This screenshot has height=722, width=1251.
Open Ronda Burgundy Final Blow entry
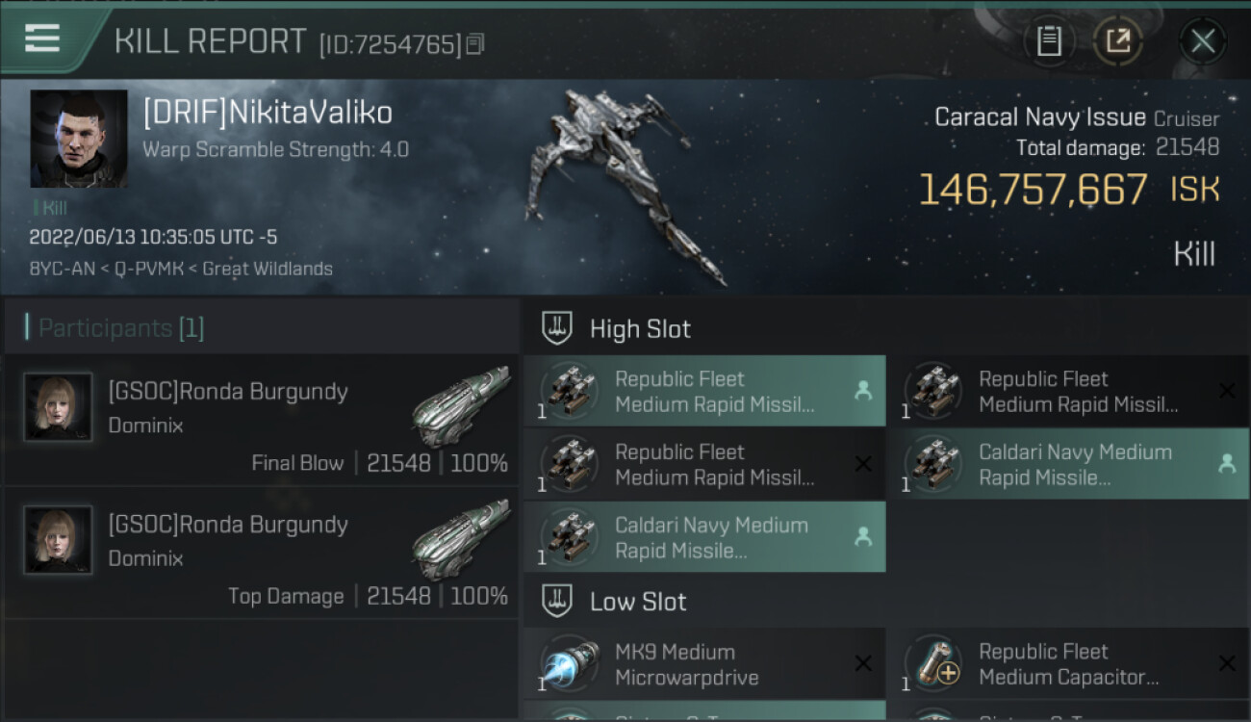(228, 392)
